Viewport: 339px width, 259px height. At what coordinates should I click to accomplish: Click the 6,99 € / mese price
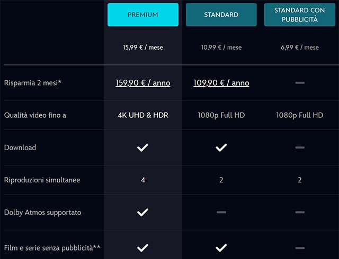pyautogui.click(x=300, y=48)
